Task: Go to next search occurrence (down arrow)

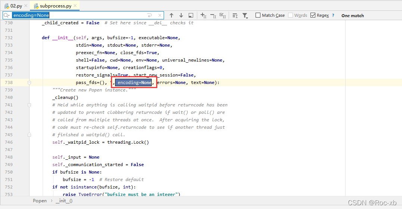Action: (181, 15)
